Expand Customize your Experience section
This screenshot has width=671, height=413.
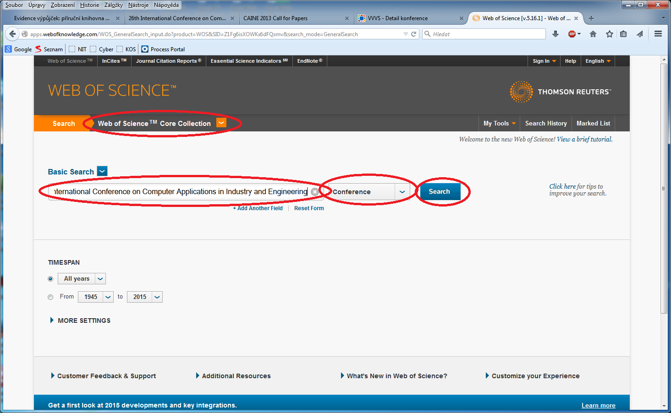coord(533,376)
